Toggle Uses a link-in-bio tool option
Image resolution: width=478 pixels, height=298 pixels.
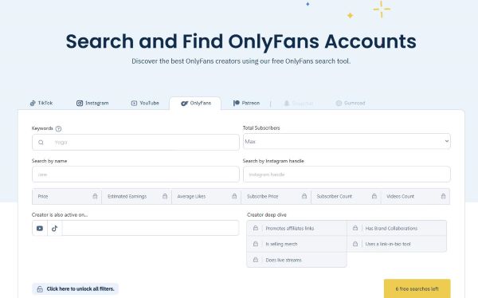pos(397,244)
